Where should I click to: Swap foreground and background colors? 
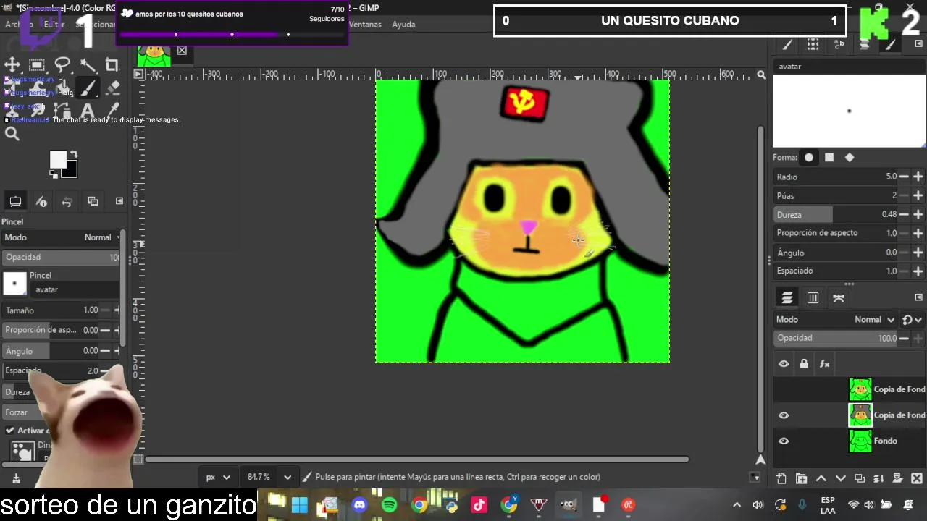73,155
